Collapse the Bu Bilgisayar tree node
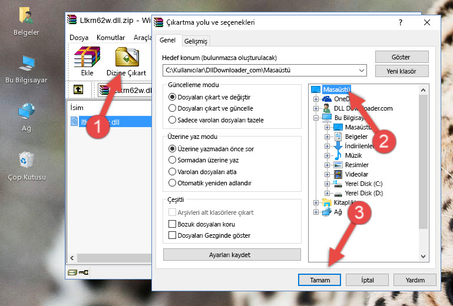453x306 pixels. 316,118
